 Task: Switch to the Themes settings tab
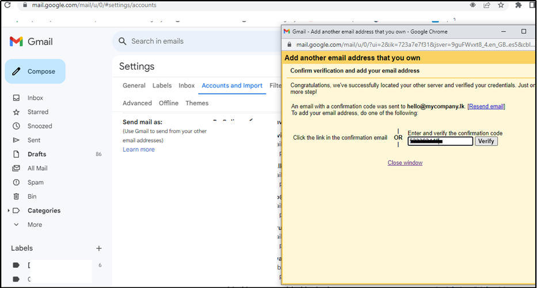197,103
